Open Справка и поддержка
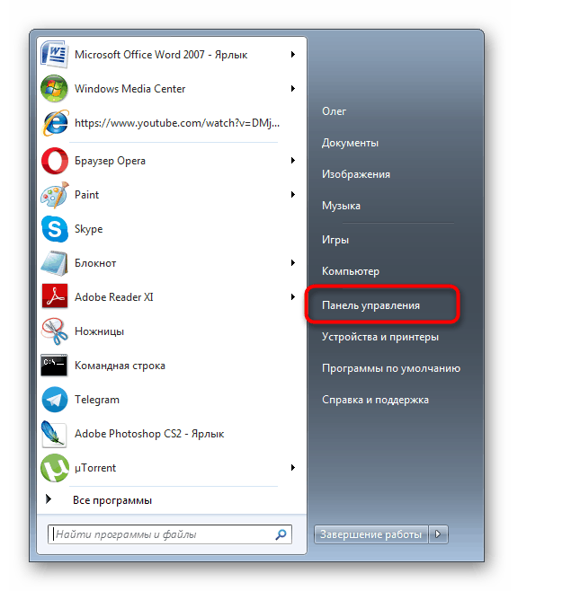This screenshot has height=591, width=580. click(376, 400)
